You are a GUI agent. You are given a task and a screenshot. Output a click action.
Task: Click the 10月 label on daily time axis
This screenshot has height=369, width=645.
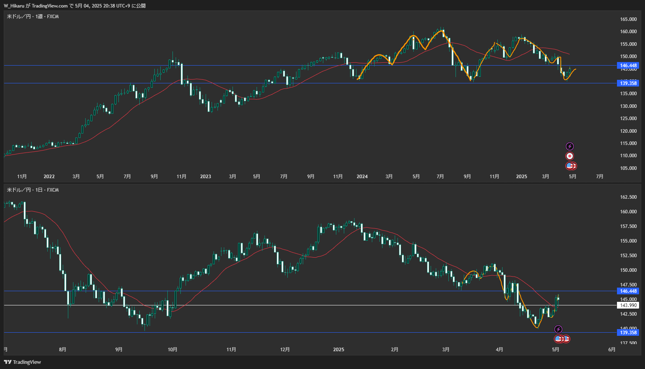(x=172, y=350)
